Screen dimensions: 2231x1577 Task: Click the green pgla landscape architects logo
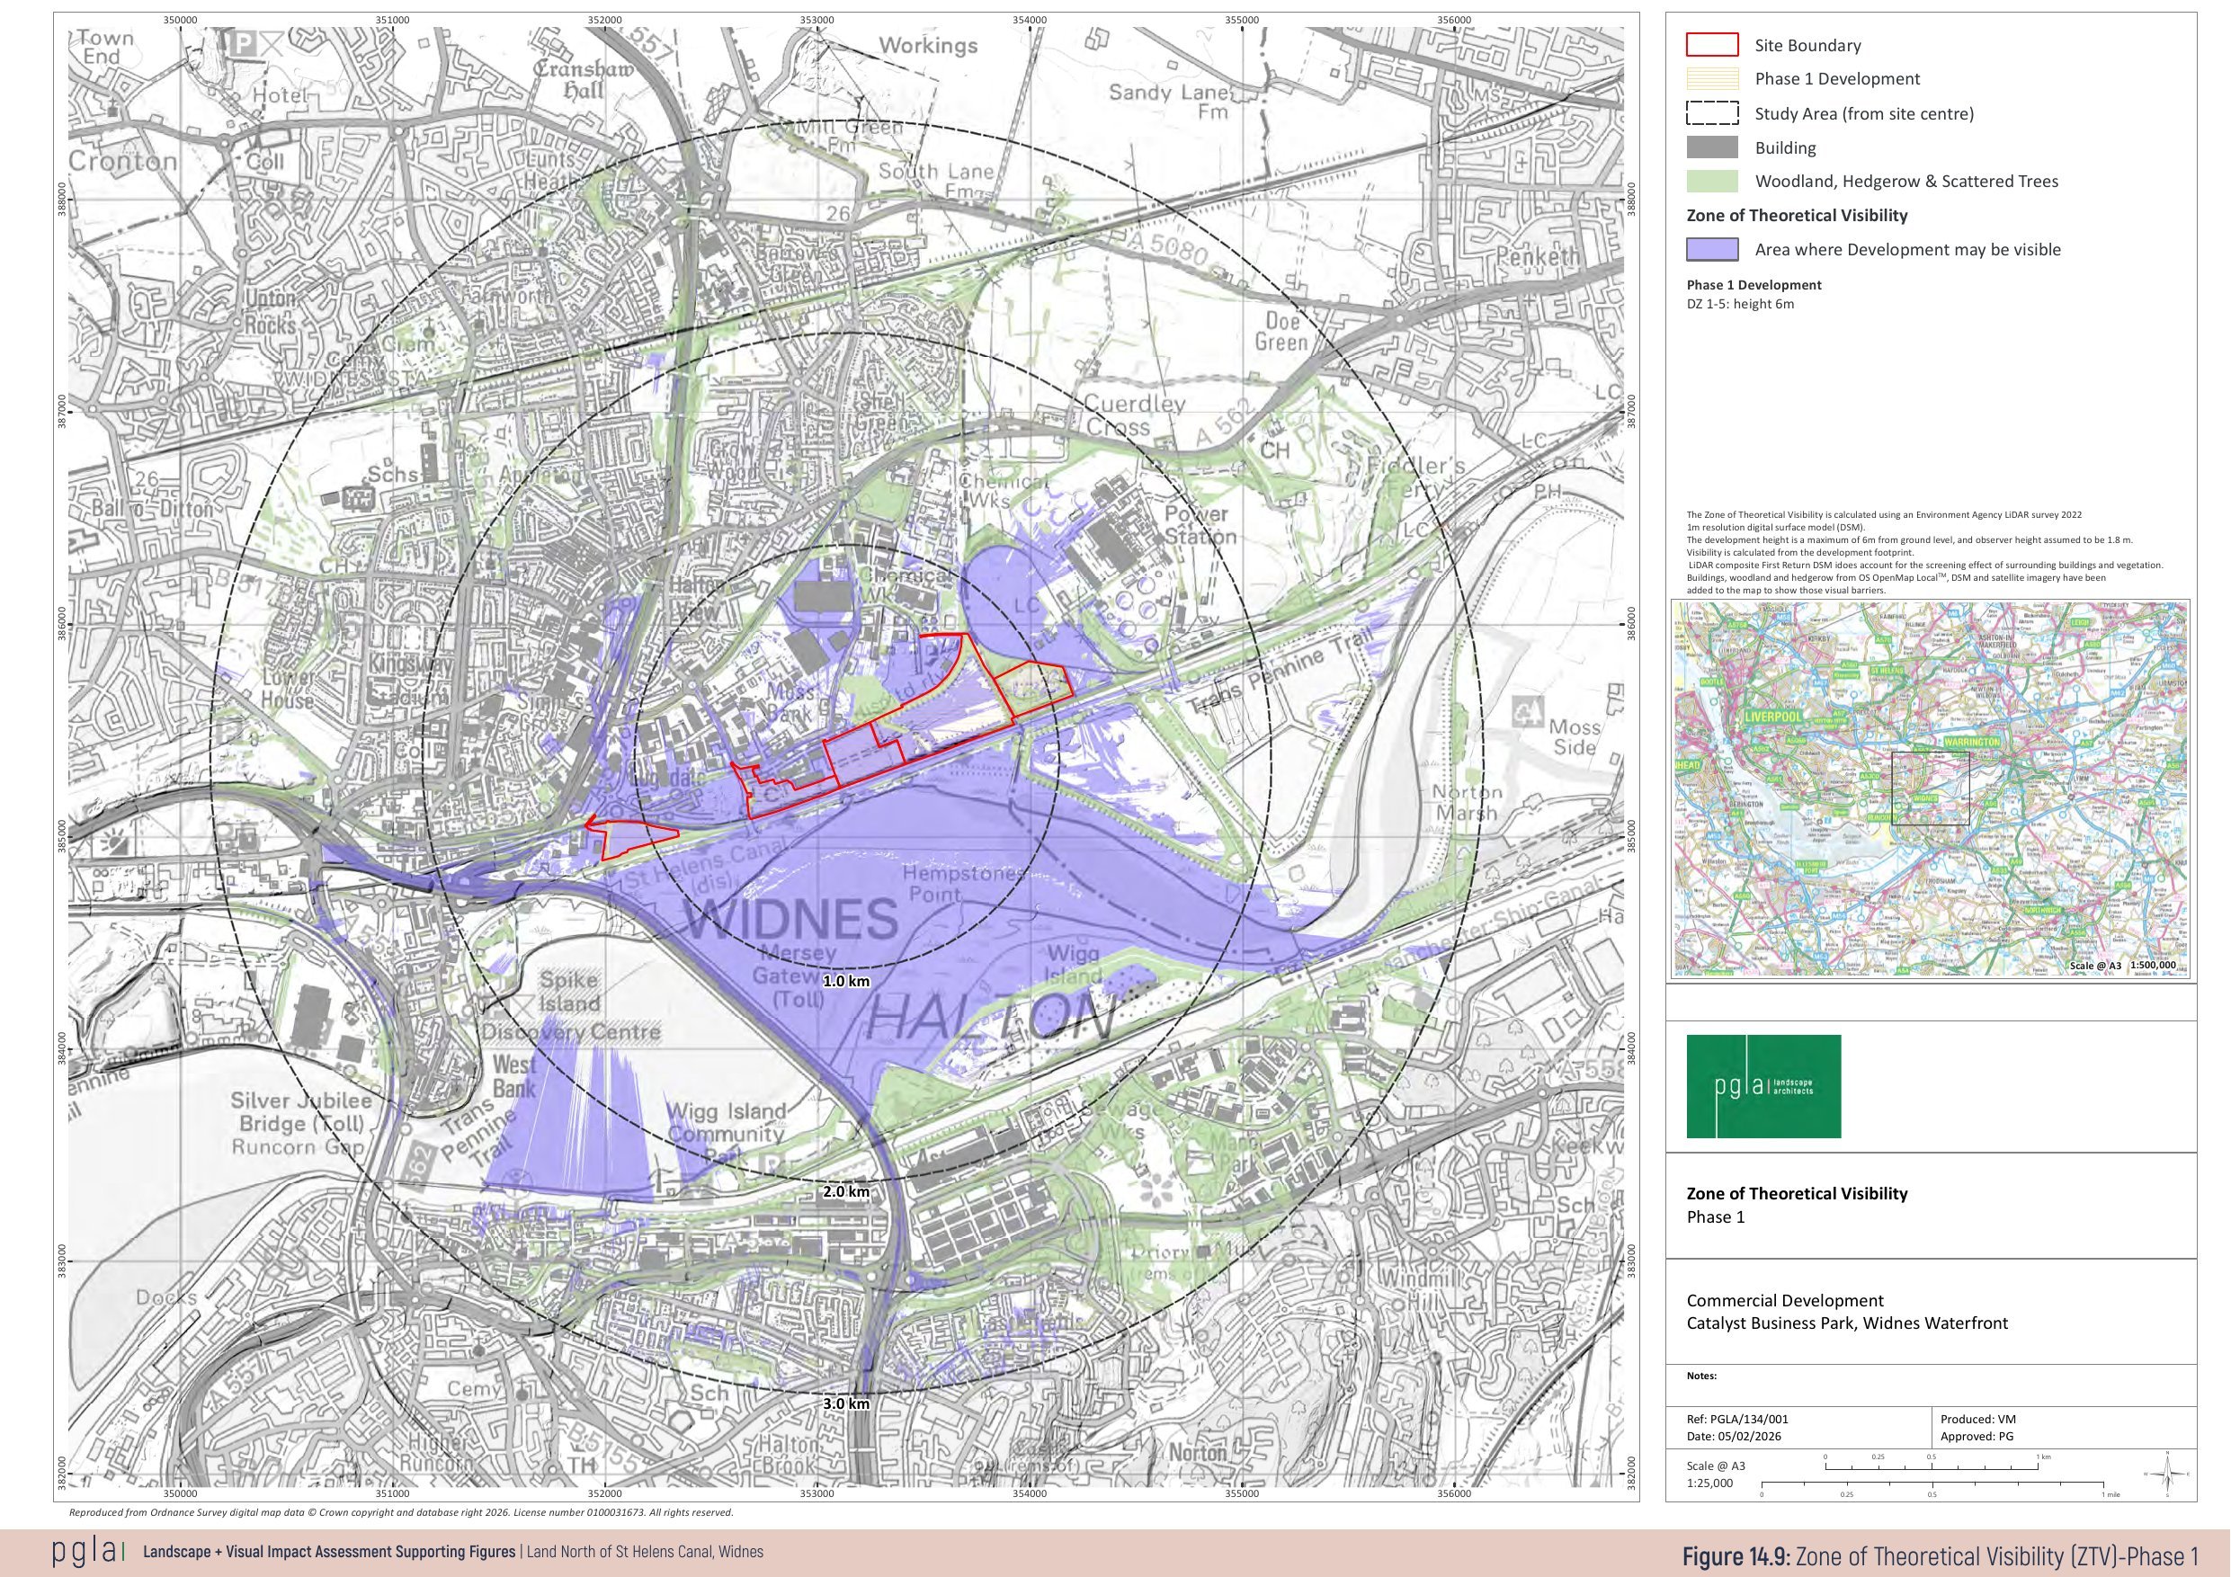click(x=1762, y=1086)
